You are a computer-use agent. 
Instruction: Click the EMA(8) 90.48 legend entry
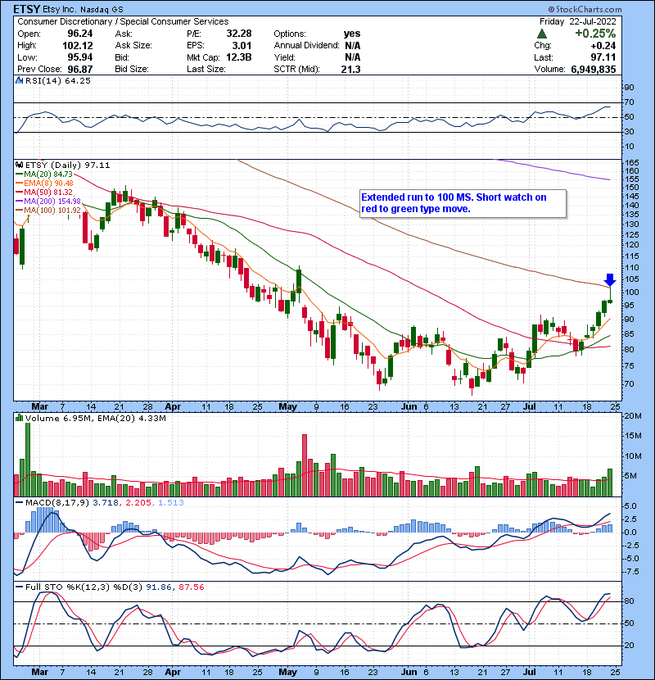(45, 184)
